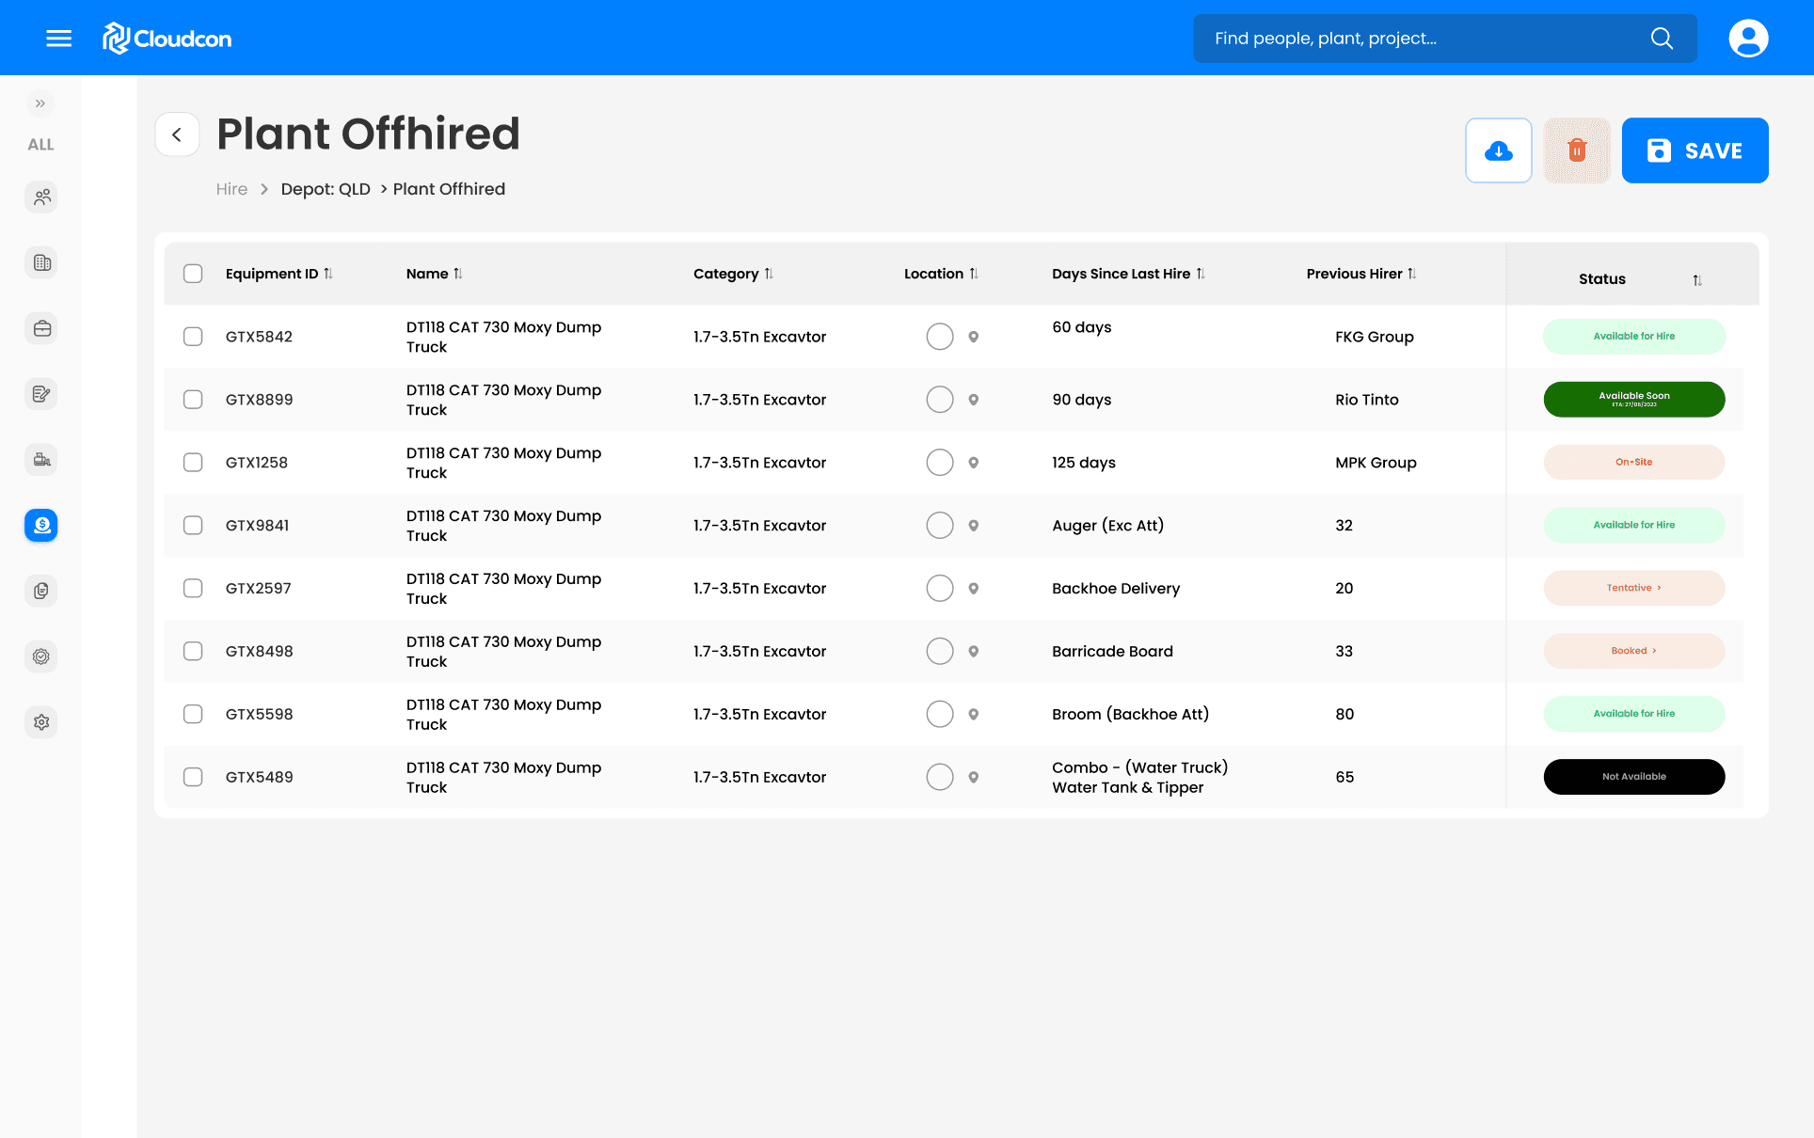Tick the checkbox for GTX5842
The height and width of the screenshot is (1138, 1814).
193,337
